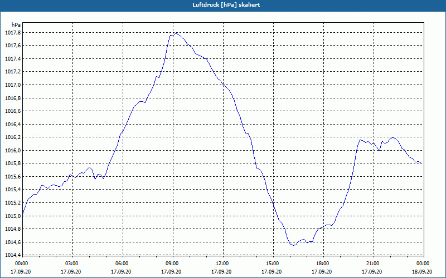The height and width of the screenshot is (278, 446).
Task: Click the 1014,8 y-axis label
Action: click(13, 229)
